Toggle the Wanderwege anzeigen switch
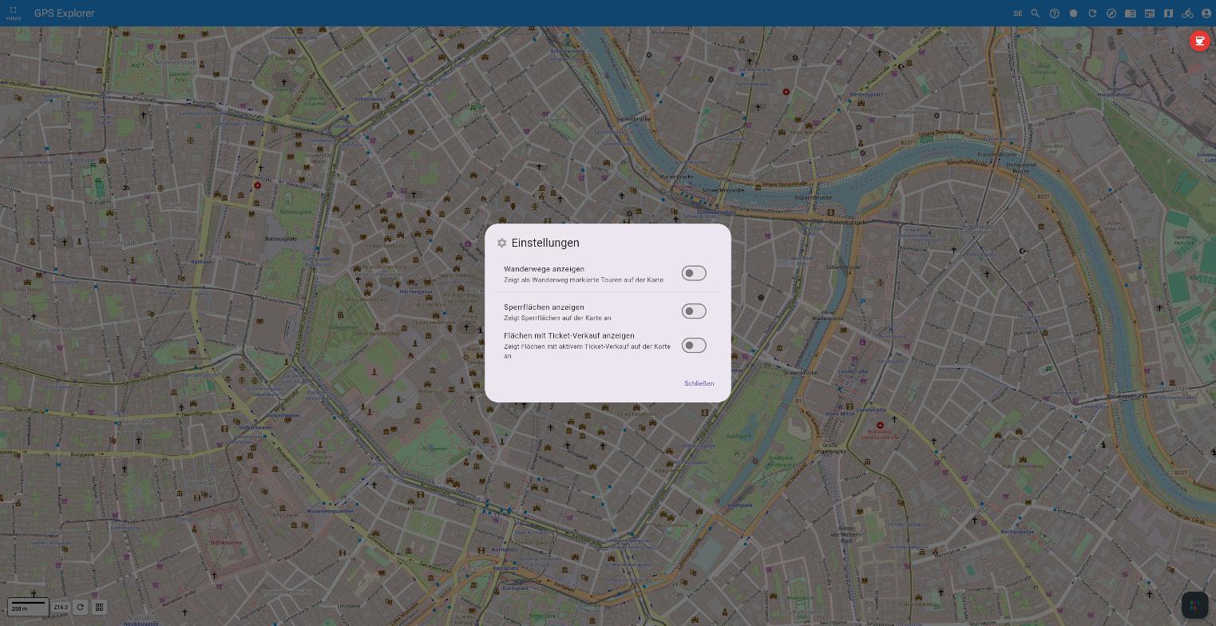 [694, 273]
